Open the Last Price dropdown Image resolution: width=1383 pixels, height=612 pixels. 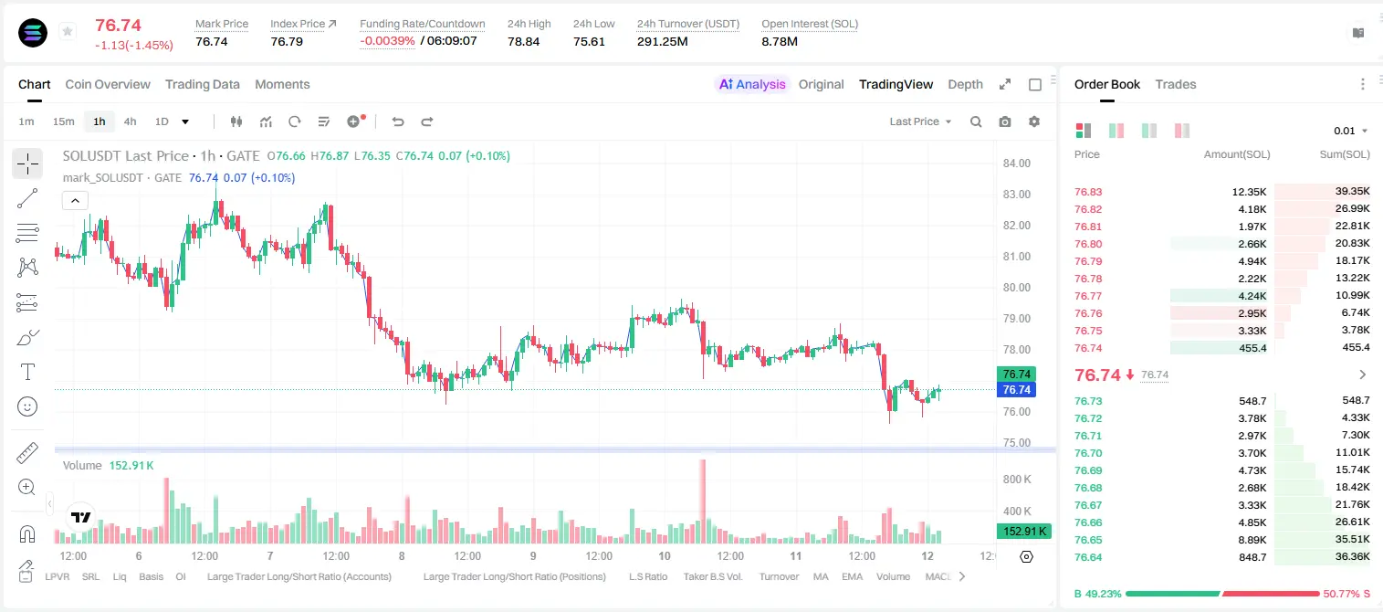pyautogui.click(x=920, y=121)
